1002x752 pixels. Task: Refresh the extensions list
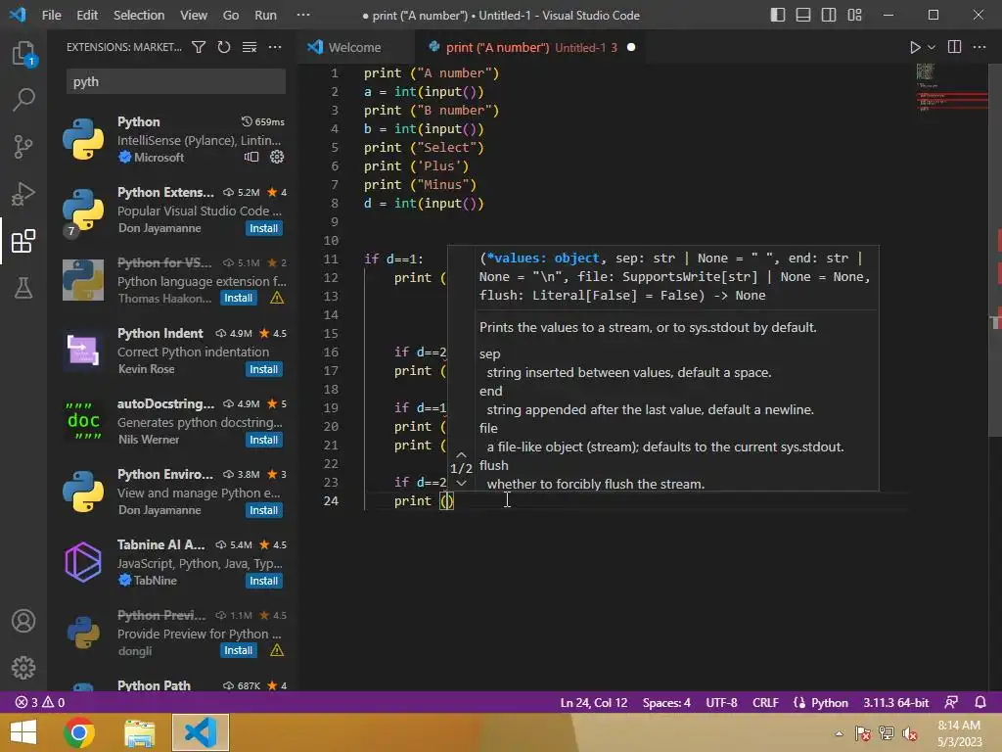[224, 47]
